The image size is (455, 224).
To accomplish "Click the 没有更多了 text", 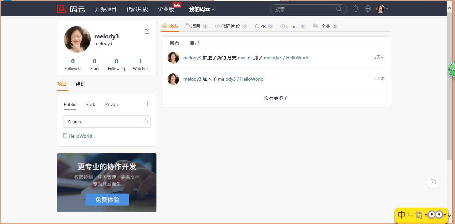I will point(276,98).
